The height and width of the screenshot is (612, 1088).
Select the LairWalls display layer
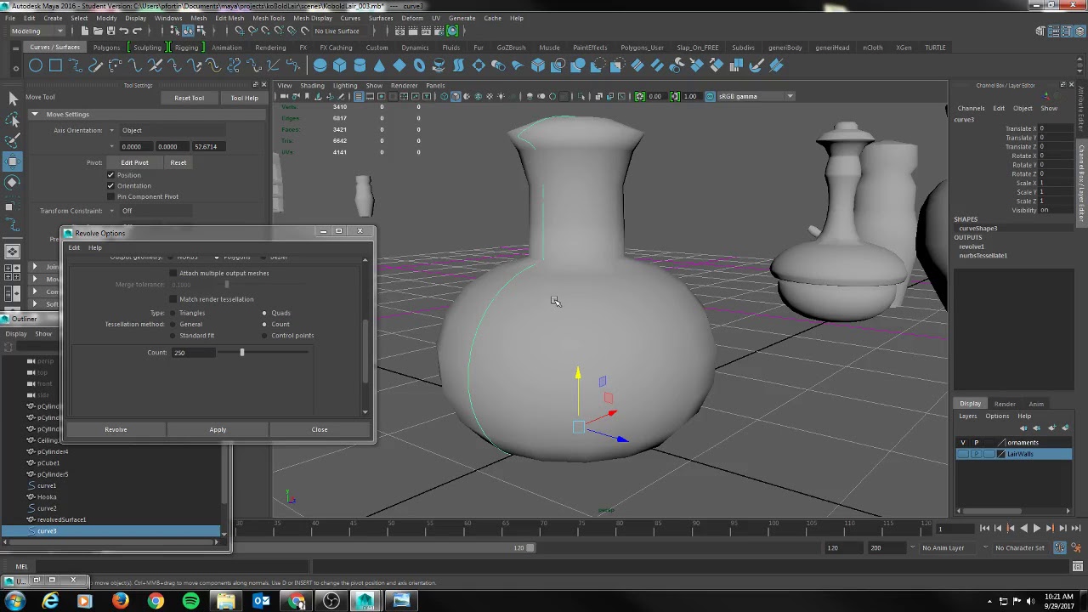[x=1014, y=454]
